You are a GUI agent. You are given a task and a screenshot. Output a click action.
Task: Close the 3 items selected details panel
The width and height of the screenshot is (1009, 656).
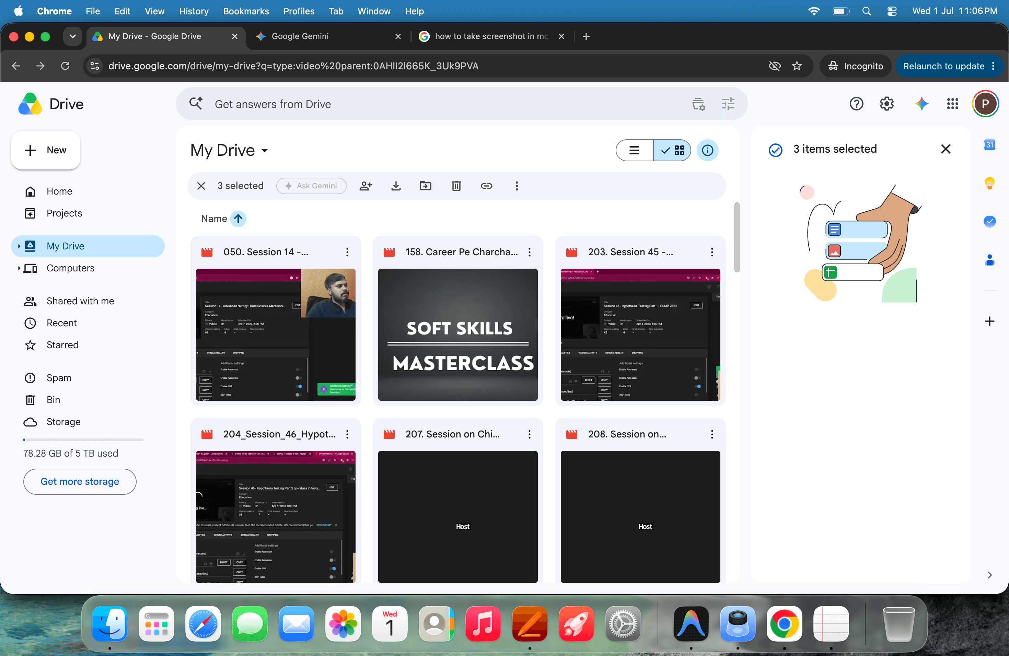(946, 149)
